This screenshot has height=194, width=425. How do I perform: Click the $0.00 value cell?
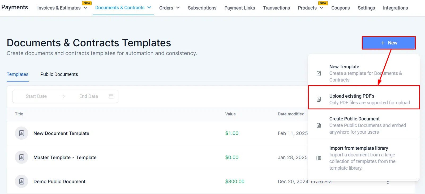click(x=232, y=157)
